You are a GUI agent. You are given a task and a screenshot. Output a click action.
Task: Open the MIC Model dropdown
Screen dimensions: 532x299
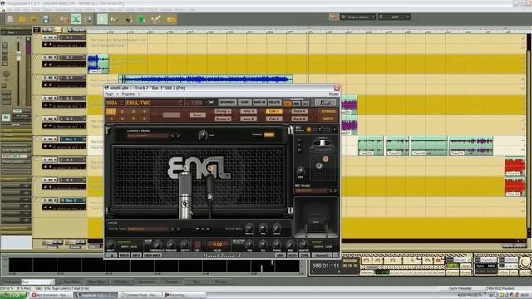click(310, 190)
